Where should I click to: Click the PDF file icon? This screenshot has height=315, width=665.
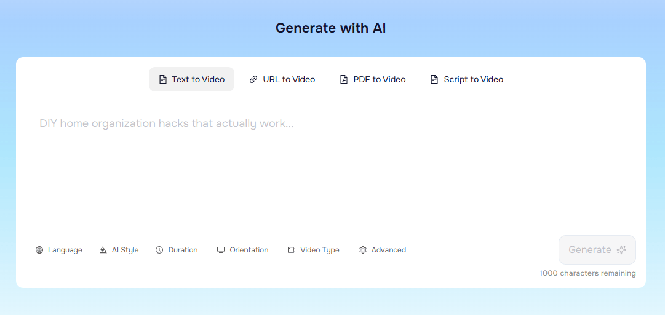(x=344, y=79)
